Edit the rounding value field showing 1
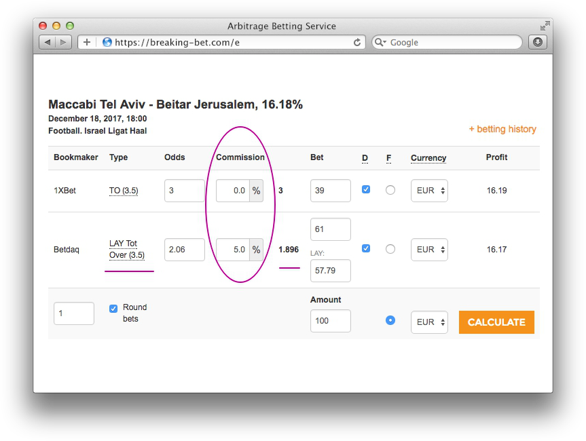 (x=73, y=313)
